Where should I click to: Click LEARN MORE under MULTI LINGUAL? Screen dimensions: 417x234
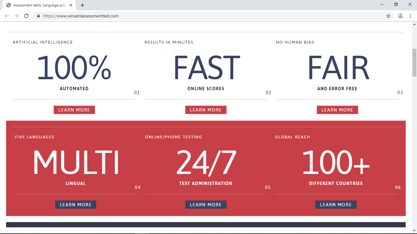coord(76,204)
